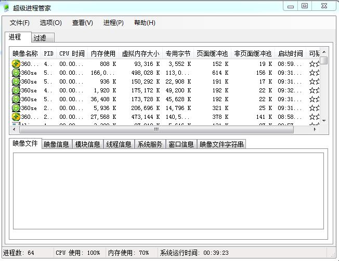Image resolution: width=339 pixels, height=261 pixels.
Task: Click the 360 icon in the 808 K row
Action: click(16, 64)
